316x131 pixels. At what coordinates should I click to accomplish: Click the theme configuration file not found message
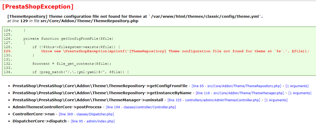pos(135,16)
